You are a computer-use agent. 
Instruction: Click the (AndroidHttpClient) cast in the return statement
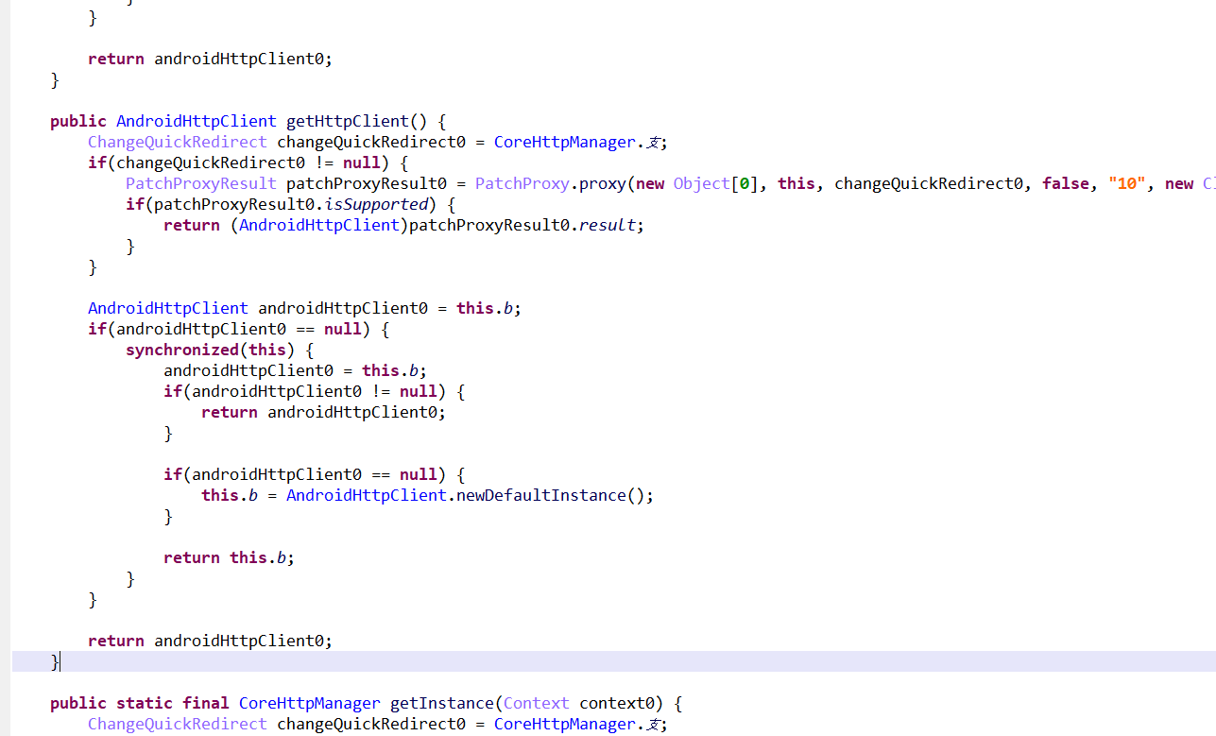click(x=318, y=225)
